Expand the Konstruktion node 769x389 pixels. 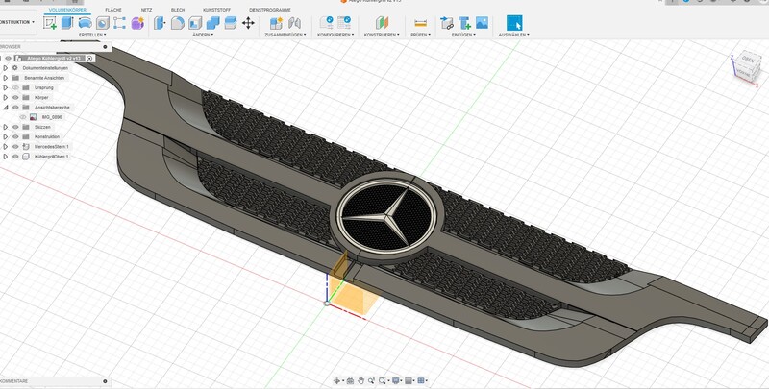6,136
